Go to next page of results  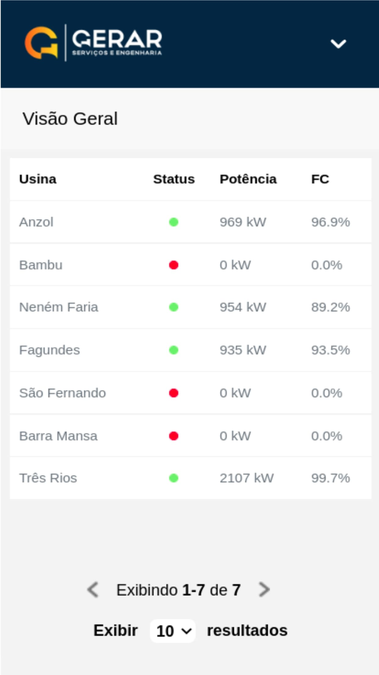pos(264,590)
